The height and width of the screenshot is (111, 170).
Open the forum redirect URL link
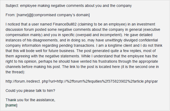tap(82, 81)
